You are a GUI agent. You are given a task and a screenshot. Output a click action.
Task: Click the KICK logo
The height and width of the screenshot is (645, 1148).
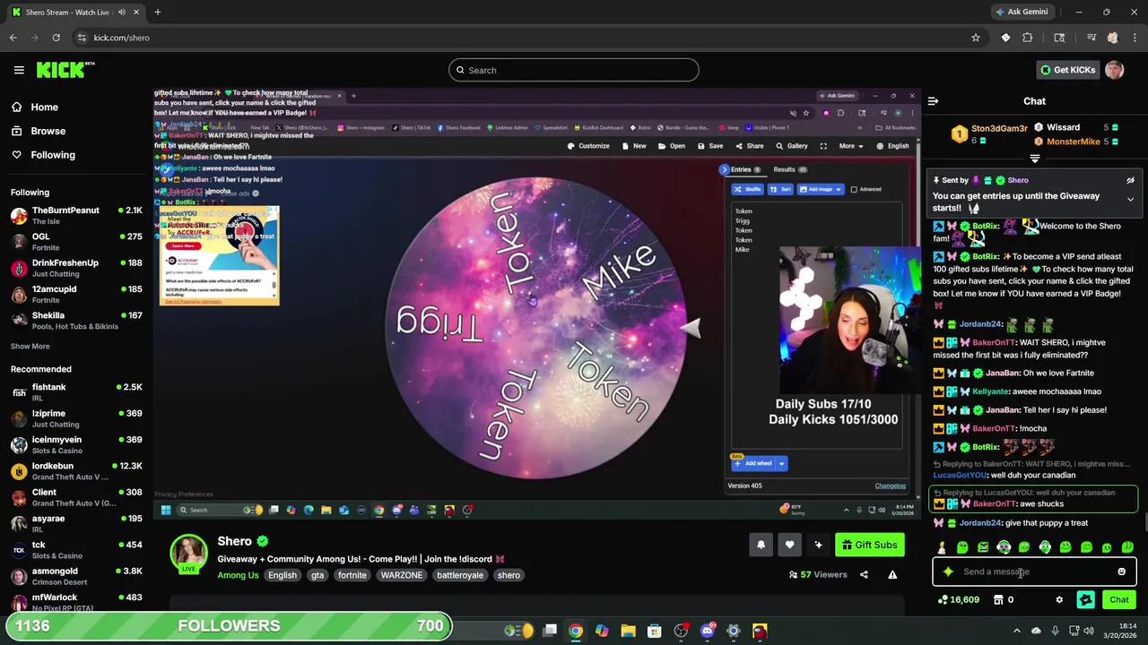click(x=65, y=70)
